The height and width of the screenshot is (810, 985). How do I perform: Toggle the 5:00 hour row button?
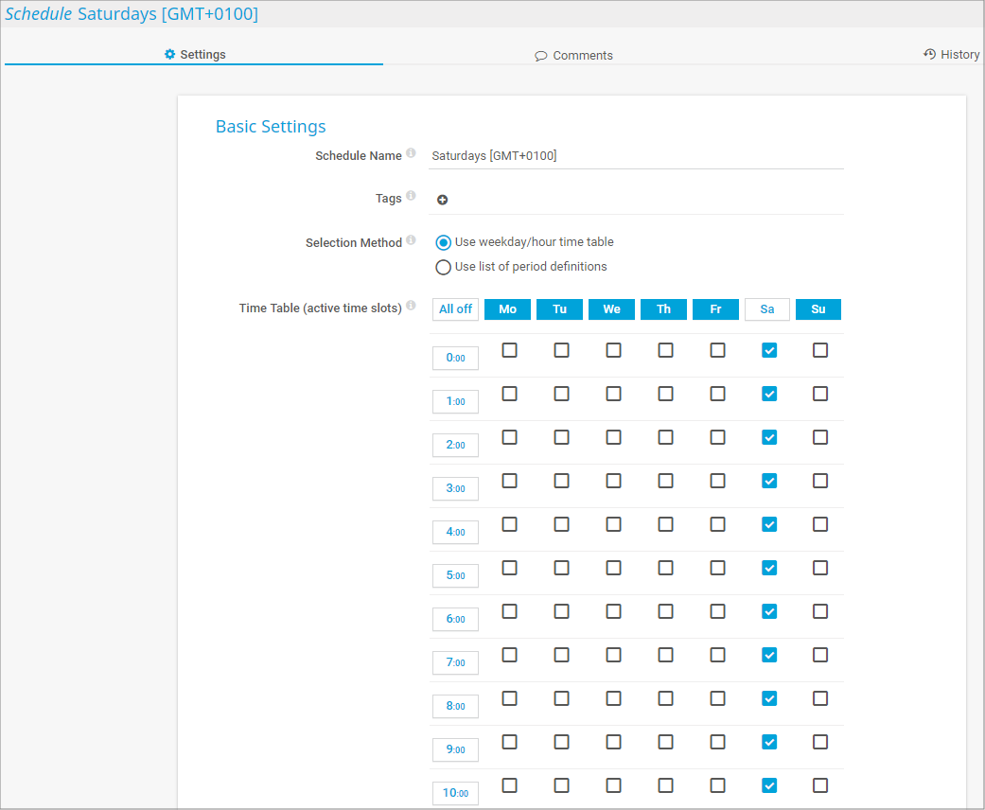pyautogui.click(x=455, y=575)
